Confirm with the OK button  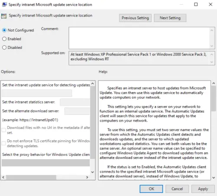151,189
